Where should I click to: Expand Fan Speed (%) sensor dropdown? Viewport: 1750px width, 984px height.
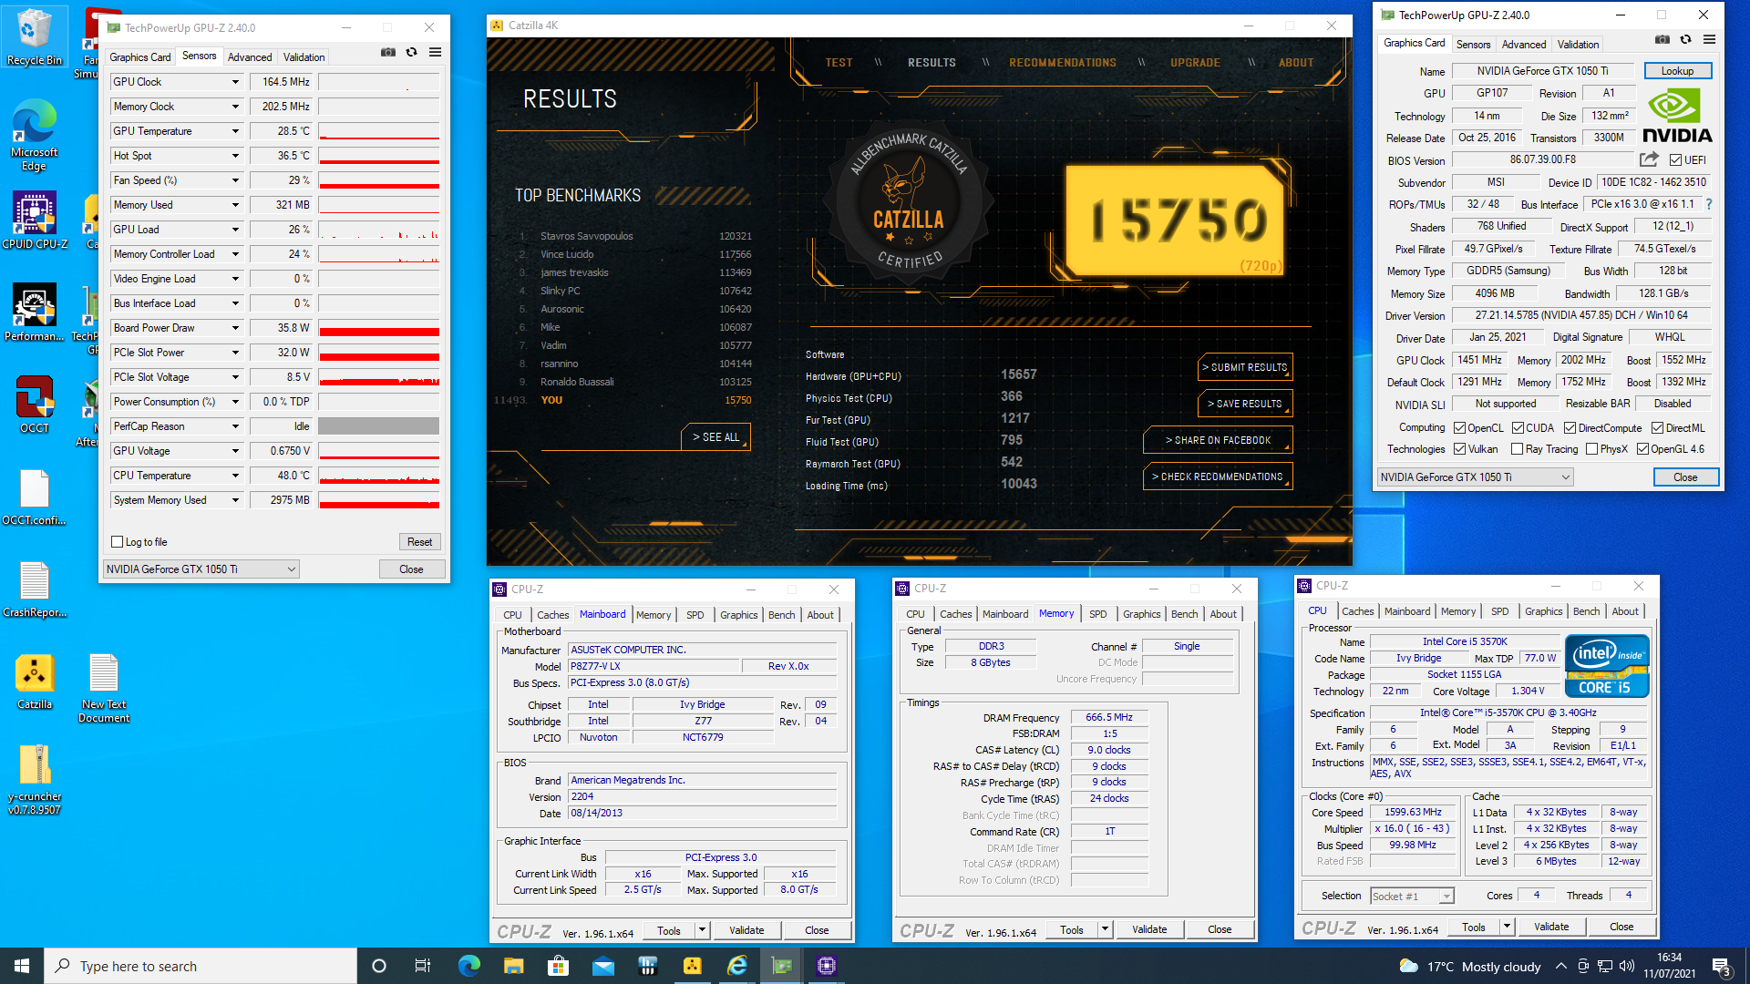click(x=235, y=180)
